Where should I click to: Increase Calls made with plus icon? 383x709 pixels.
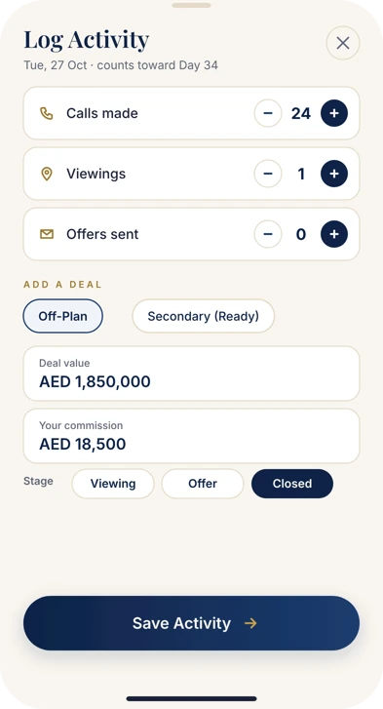pyautogui.click(x=334, y=113)
